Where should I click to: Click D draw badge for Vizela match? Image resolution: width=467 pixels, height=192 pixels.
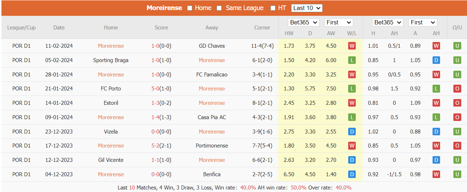coord(352,132)
